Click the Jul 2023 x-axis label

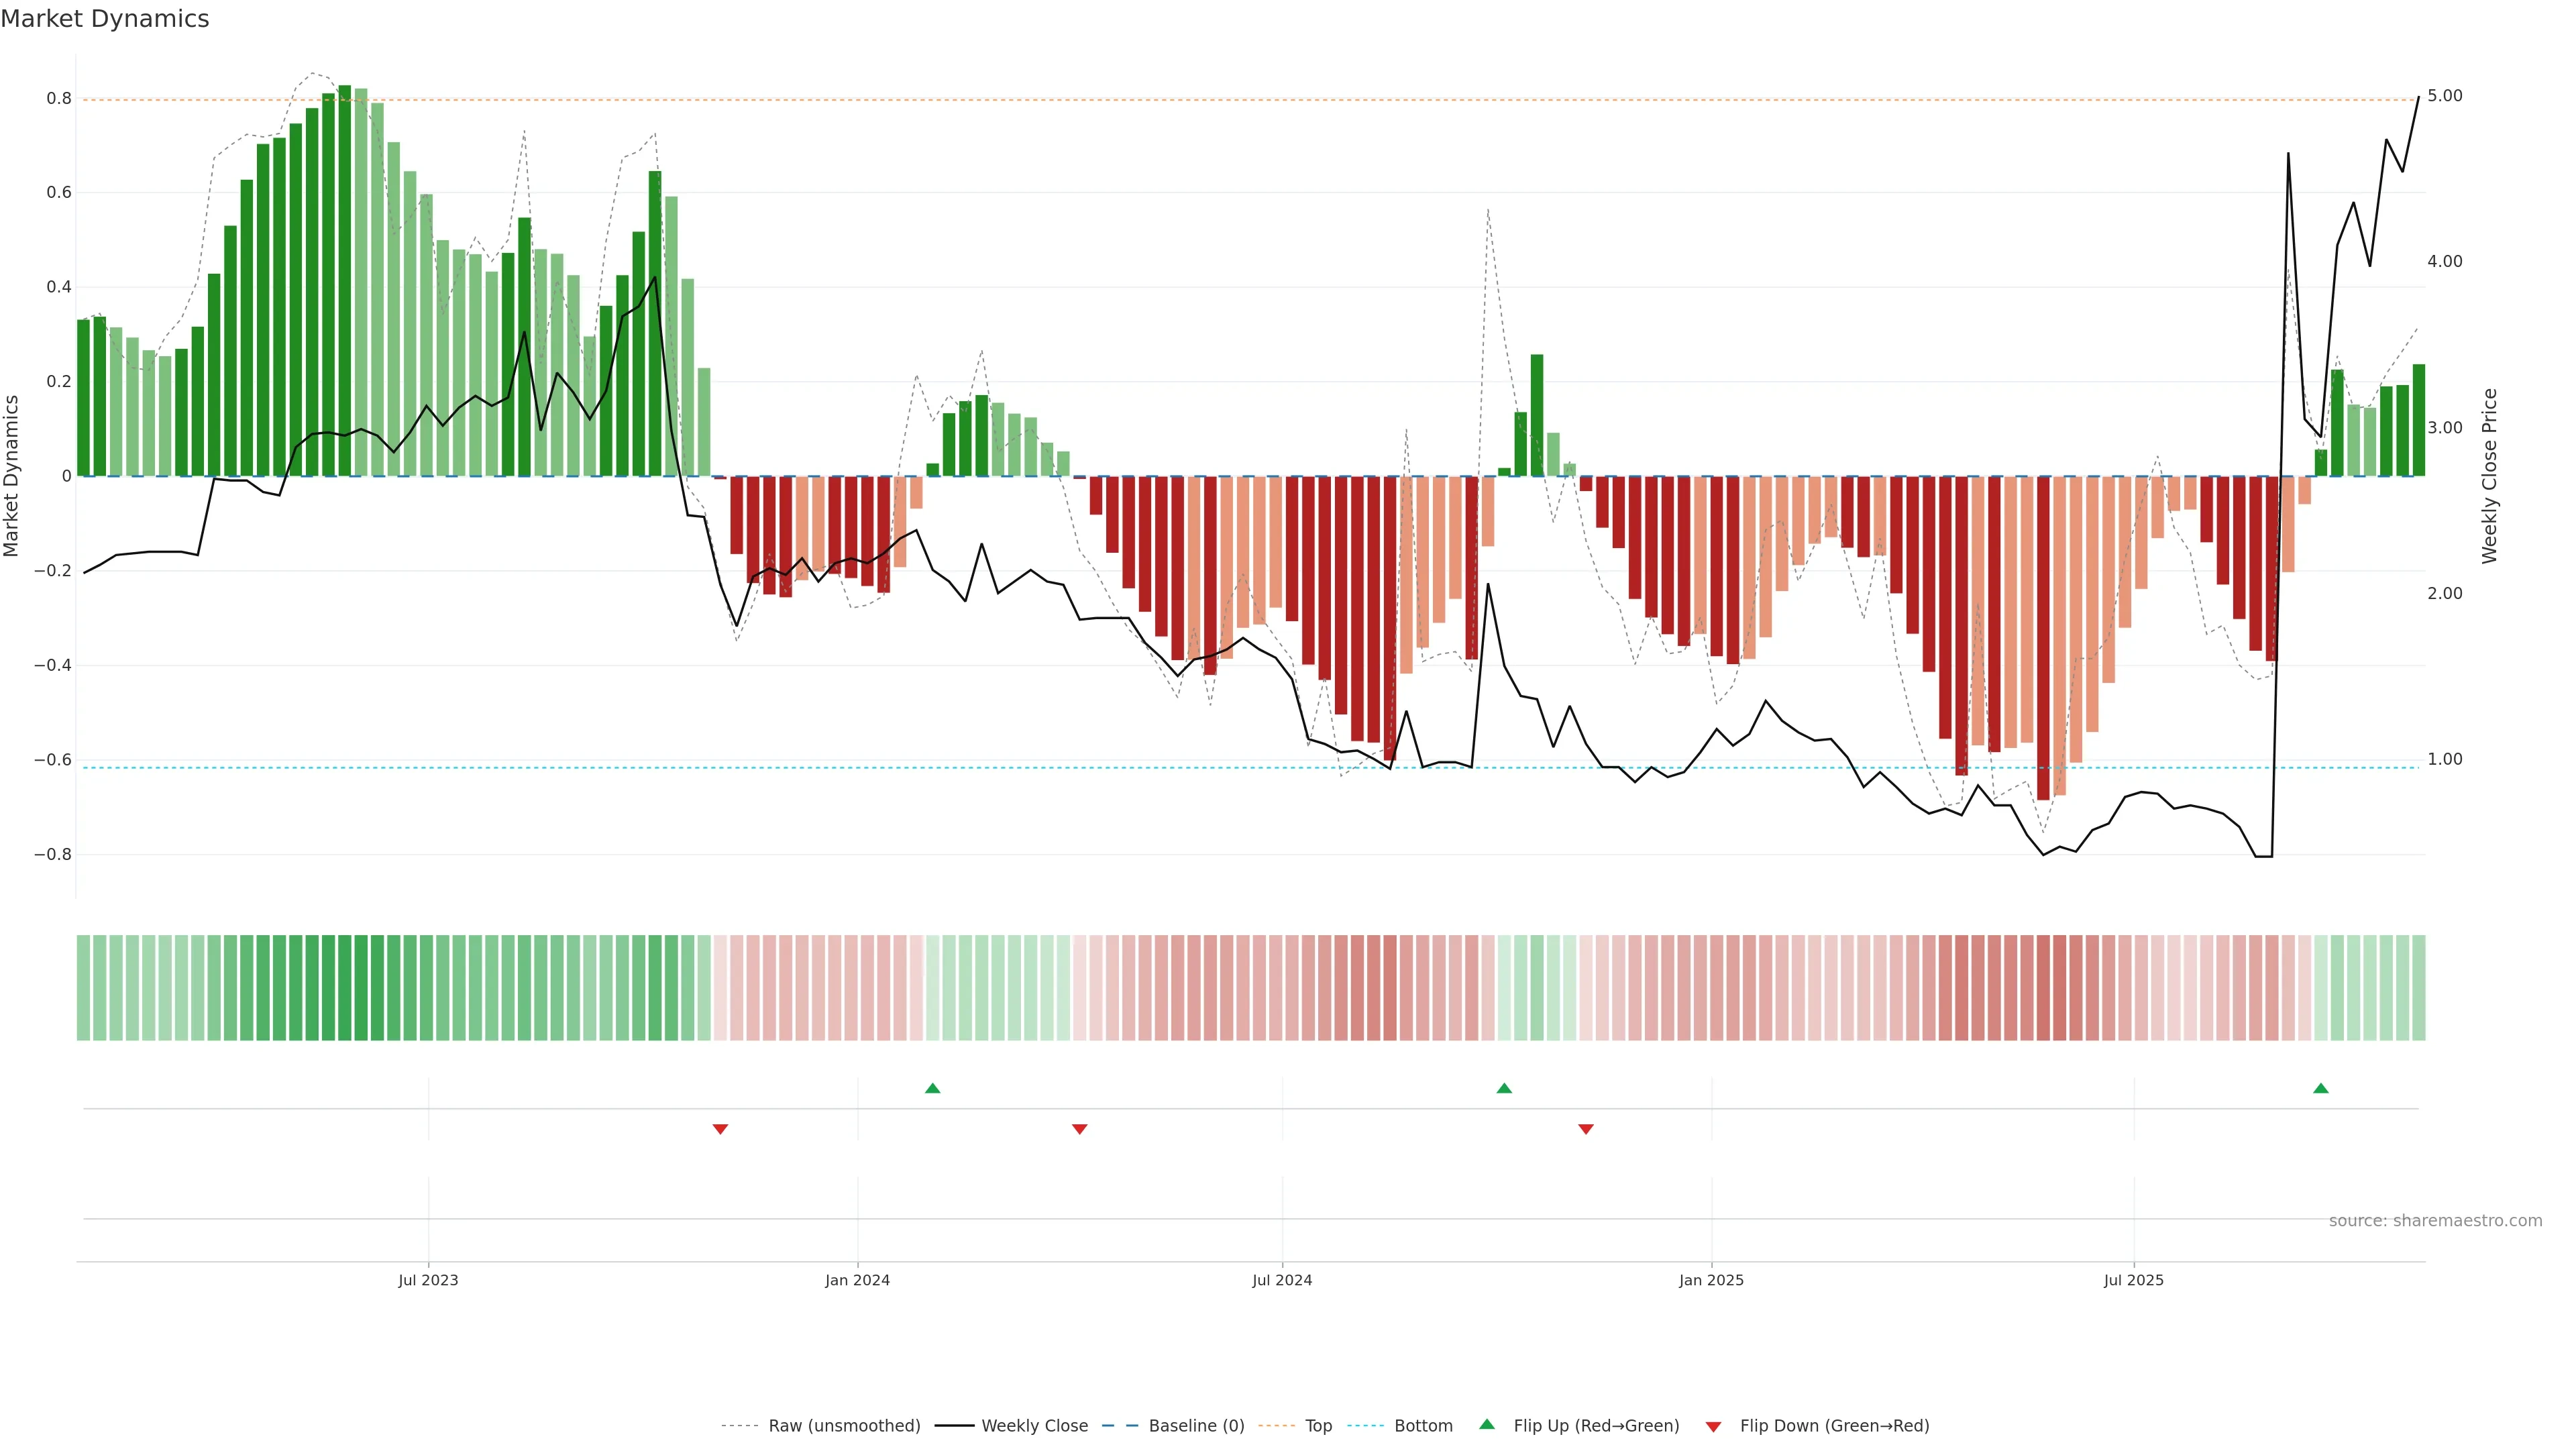coord(428,1280)
